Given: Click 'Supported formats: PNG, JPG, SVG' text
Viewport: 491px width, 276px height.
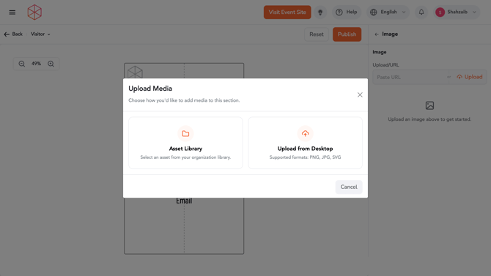Looking at the screenshot, I should click(305, 157).
